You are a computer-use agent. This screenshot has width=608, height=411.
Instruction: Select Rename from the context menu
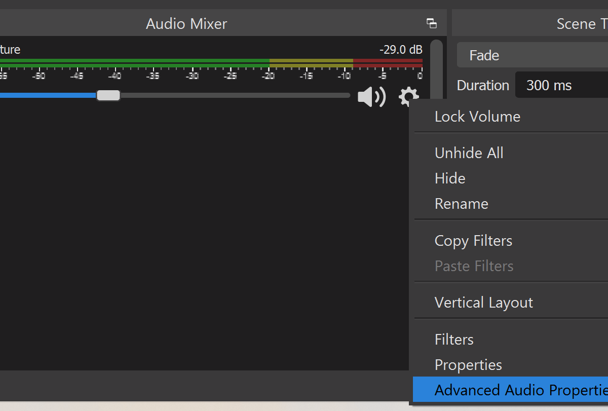[x=461, y=204]
